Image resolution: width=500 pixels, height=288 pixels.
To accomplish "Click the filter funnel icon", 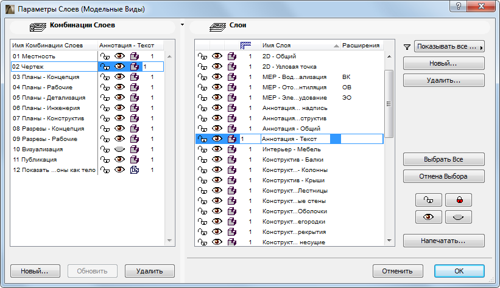I will click(407, 47).
